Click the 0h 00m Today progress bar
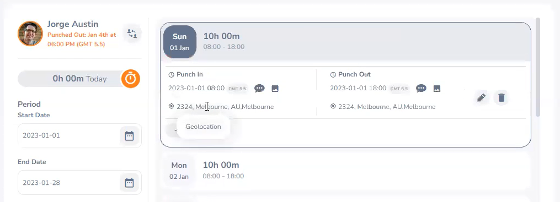The height and width of the screenshot is (202, 560). [71, 79]
